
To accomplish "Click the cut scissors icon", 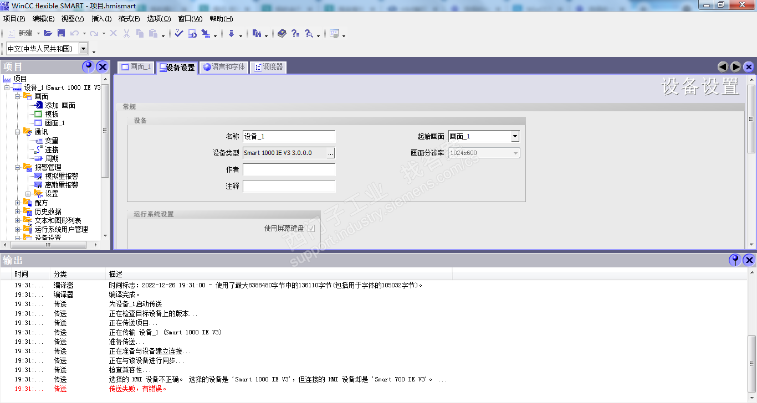I will (x=126, y=33).
